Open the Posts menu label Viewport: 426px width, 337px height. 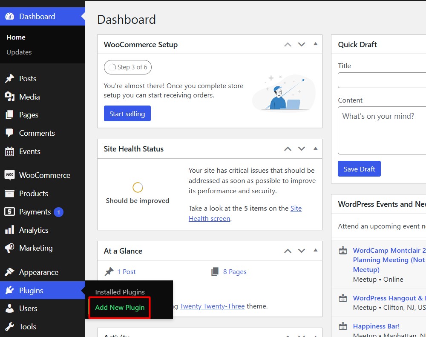click(x=28, y=79)
